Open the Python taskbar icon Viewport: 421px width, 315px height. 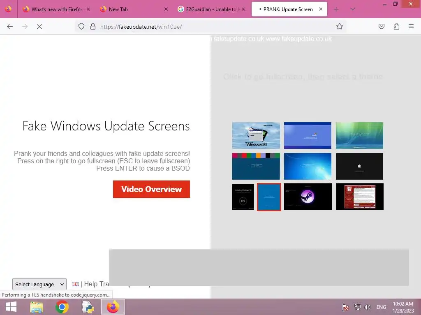88,307
